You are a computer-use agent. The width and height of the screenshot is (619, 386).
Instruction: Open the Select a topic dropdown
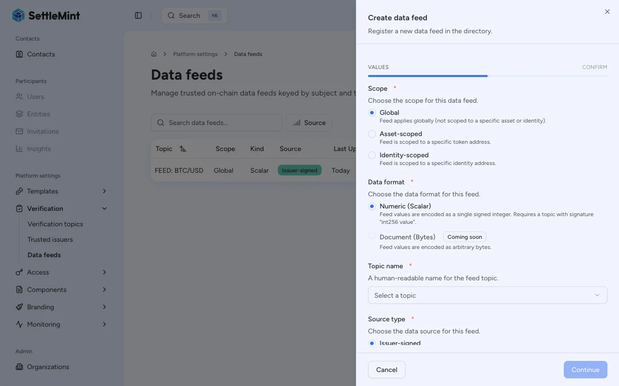tap(487, 295)
